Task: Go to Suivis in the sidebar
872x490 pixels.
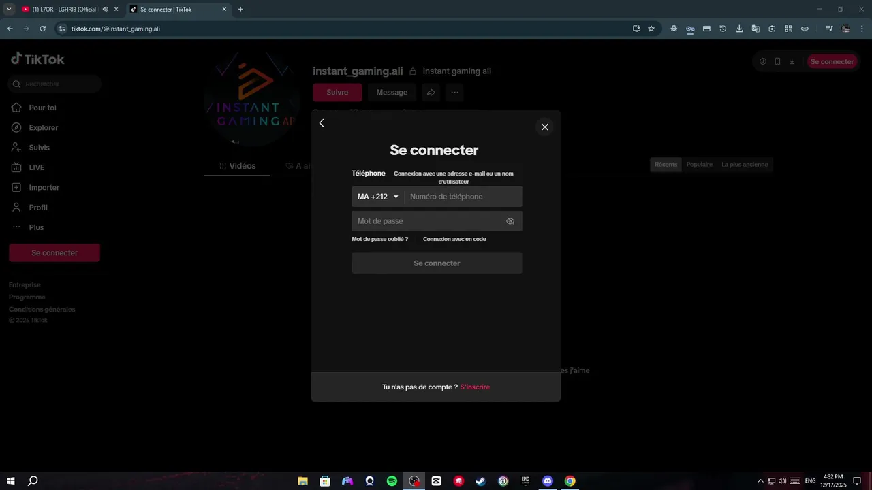Action: coord(39,148)
